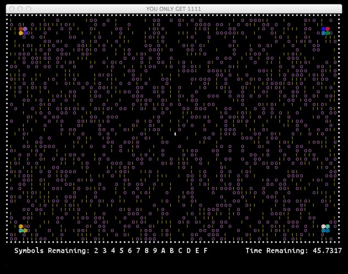Click the white ghost in bottom-right cluster

coord(323,226)
